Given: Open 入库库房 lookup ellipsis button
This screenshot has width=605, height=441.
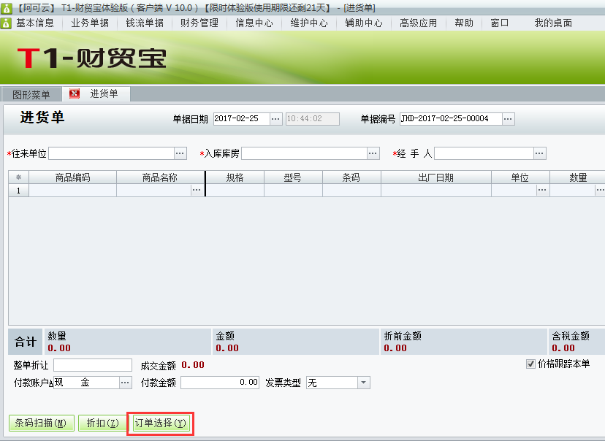Looking at the screenshot, I should point(373,153).
